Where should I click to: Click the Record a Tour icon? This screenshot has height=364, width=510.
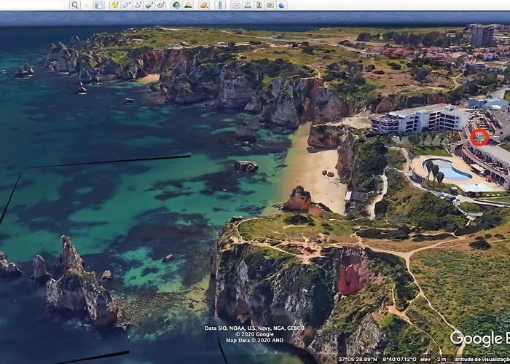tap(160, 5)
